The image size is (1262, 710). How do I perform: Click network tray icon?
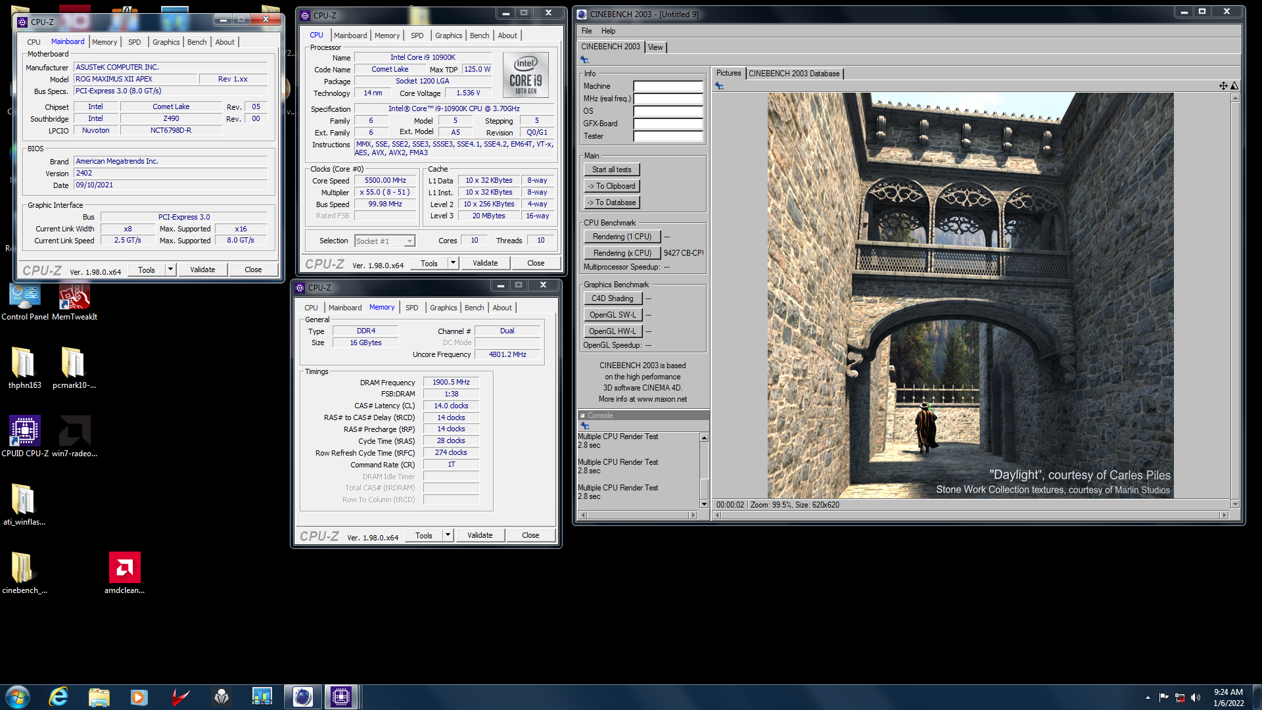click(1180, 698)
